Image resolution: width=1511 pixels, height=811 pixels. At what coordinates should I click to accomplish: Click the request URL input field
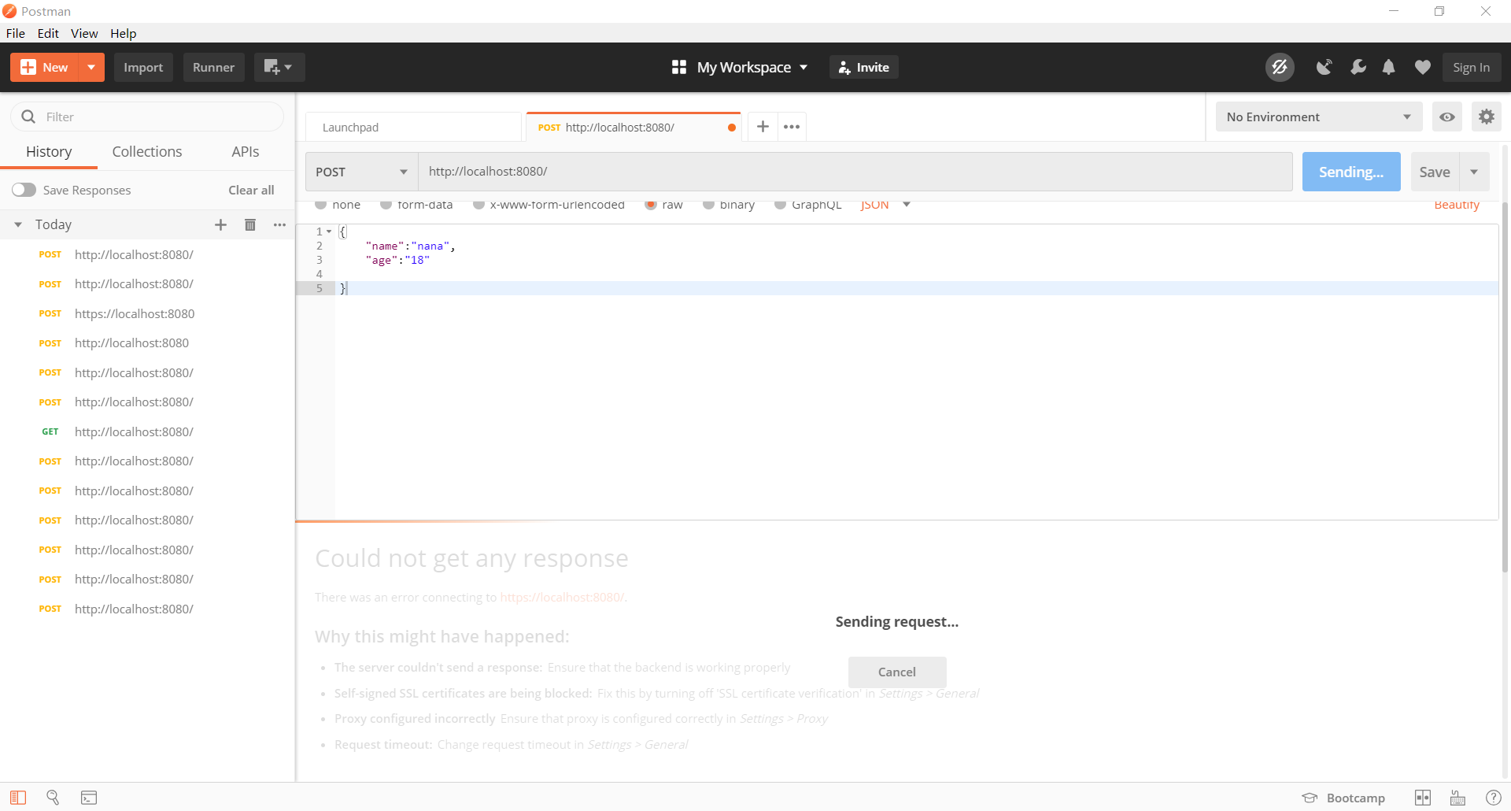coord(855,172)
